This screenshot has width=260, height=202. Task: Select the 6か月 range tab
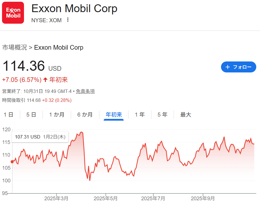tap(85, 115)
